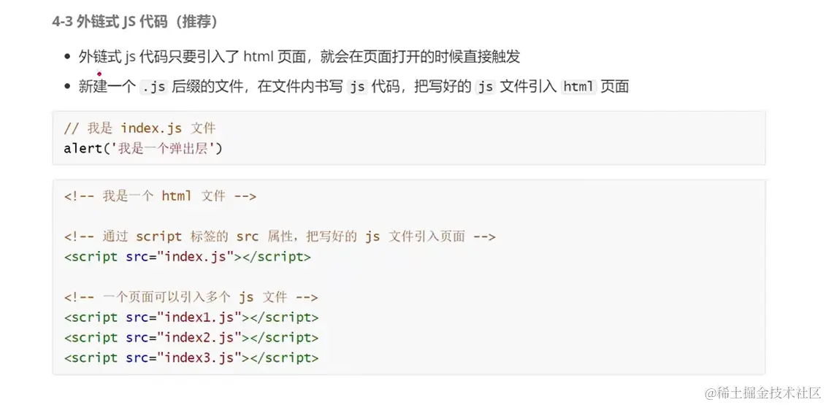This screenshot has width=826, height=405.
Task: Click the comment '<!-- 我是一个 html 文件 -->'
Action: point(160,196)
